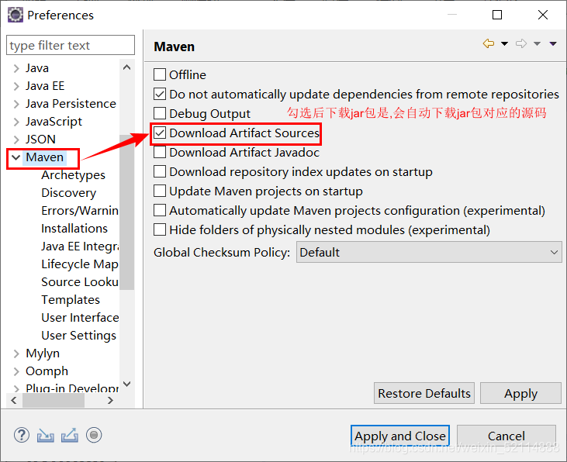567x462 pixels.
Task: Check Update Maven projects on startup
Action: pos(160,191)
